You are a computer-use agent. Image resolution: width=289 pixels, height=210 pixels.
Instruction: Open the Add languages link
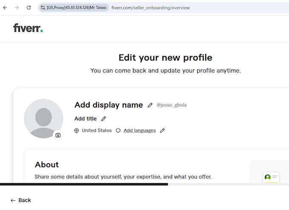(140, 131)
